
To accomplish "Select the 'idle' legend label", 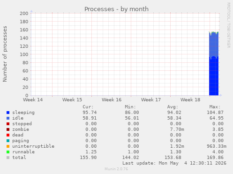I will 18,118.
